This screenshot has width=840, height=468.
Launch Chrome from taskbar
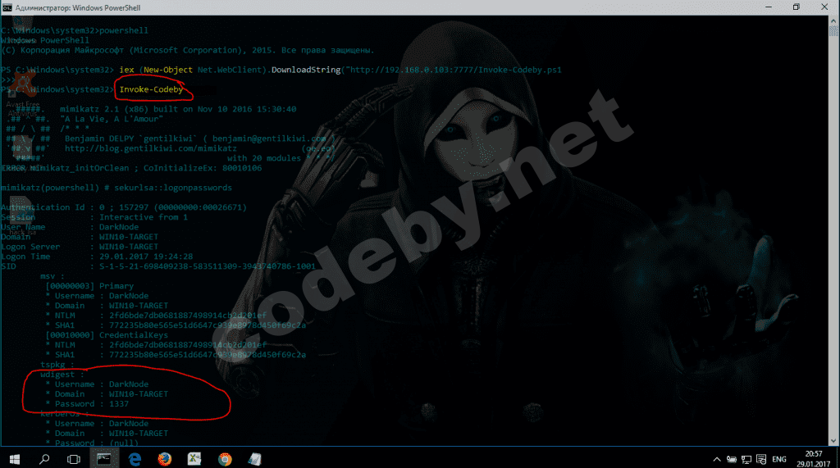coord(225,459)
